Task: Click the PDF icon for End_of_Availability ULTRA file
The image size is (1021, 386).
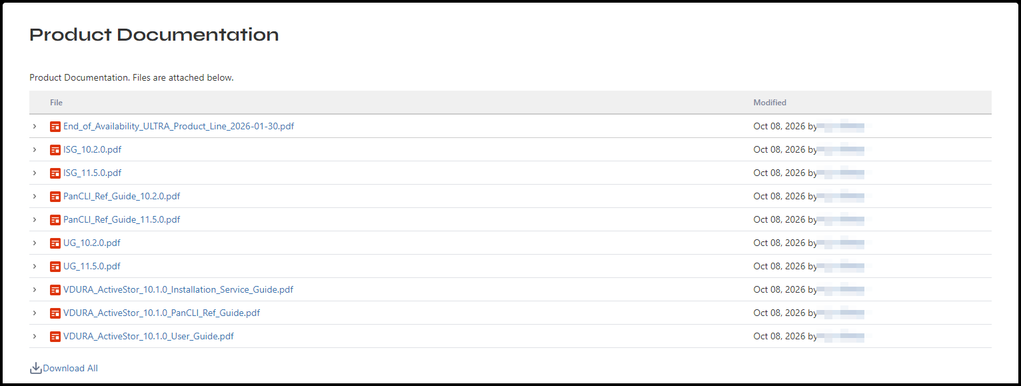Action: point(55,126)
